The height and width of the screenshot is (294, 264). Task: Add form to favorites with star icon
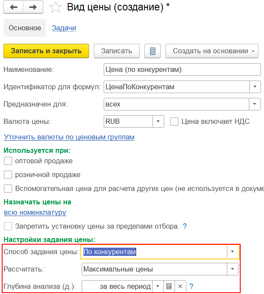click(55, 7)
